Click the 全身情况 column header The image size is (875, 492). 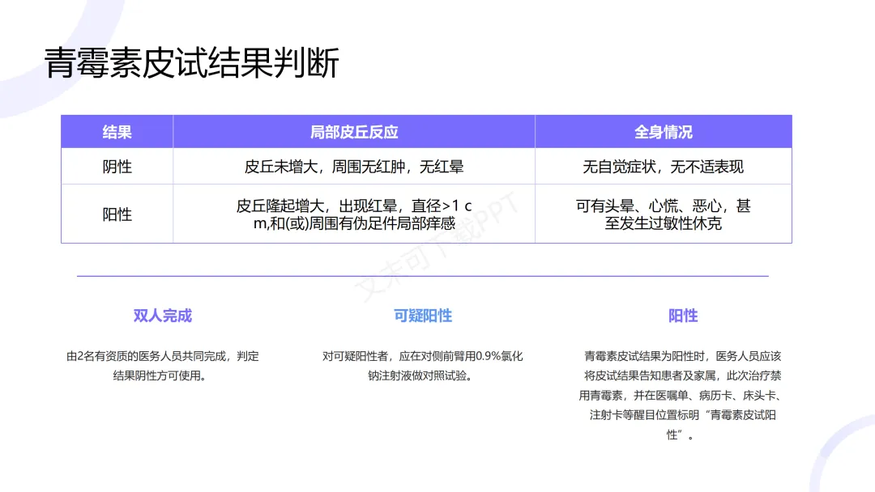(x=663, y=132)
